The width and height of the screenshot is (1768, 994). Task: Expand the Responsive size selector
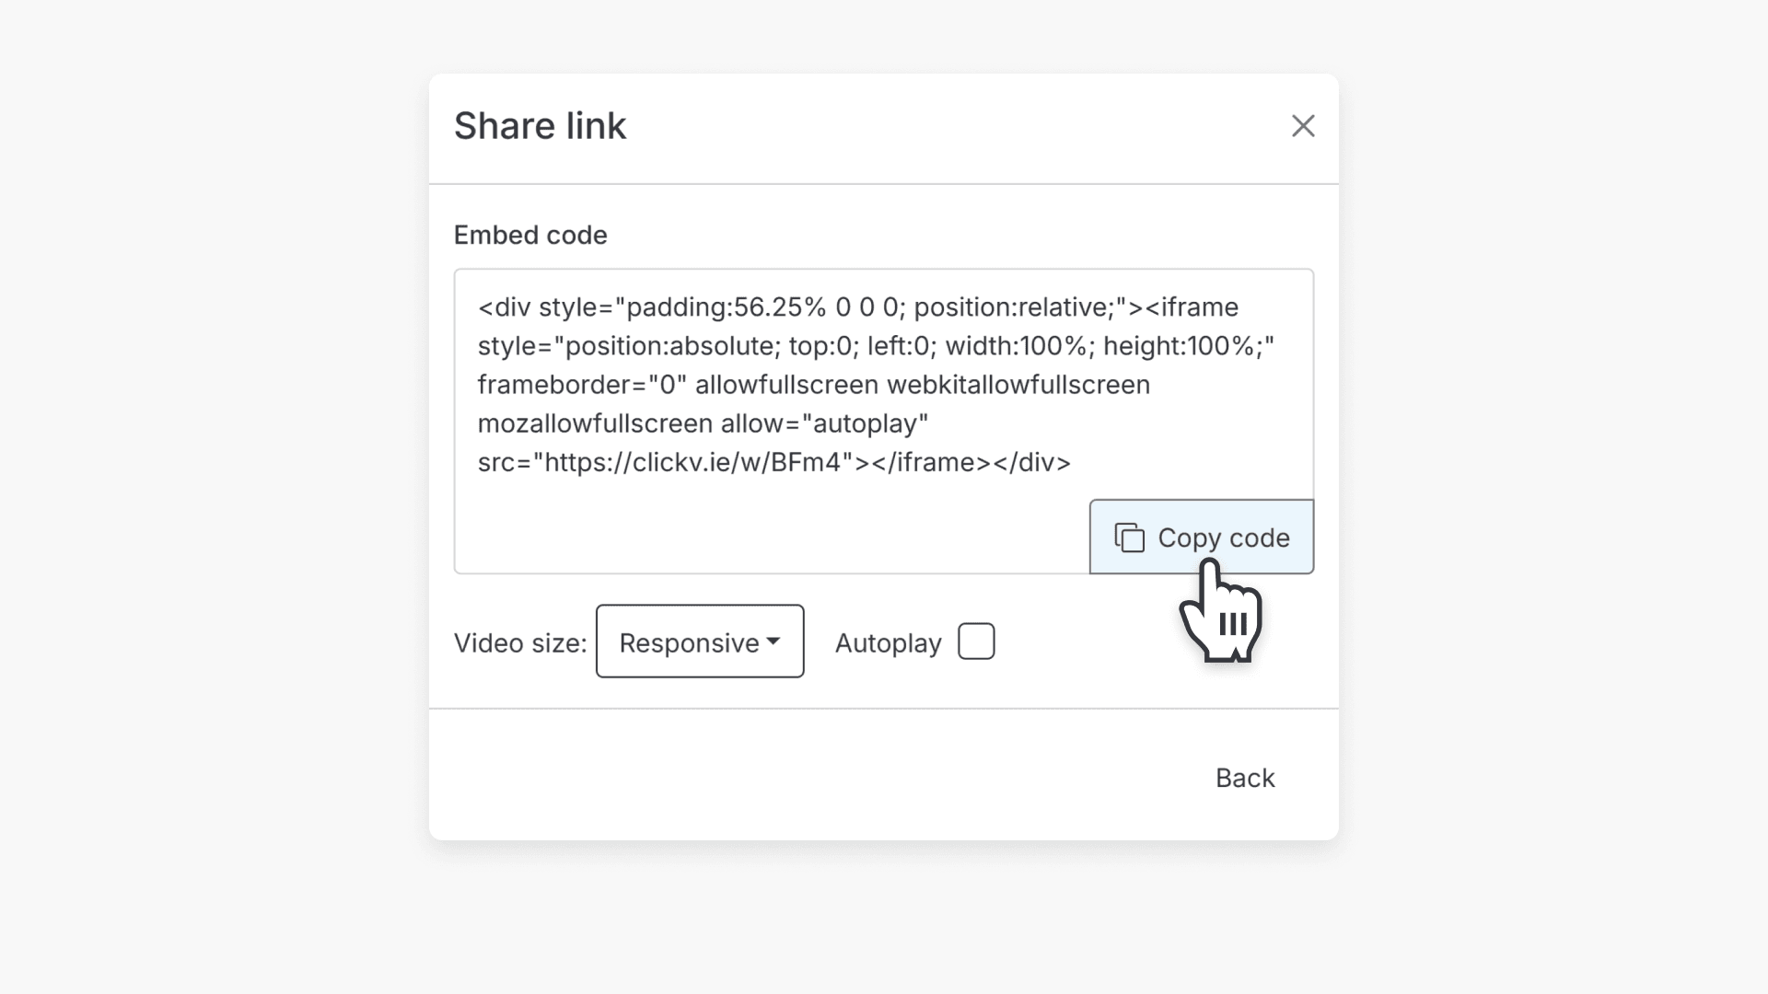(700, 641)
